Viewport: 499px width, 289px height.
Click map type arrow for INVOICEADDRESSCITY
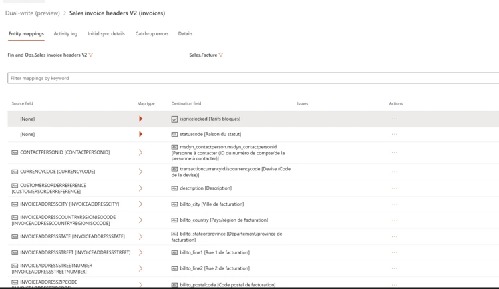(x=140, y=204)
